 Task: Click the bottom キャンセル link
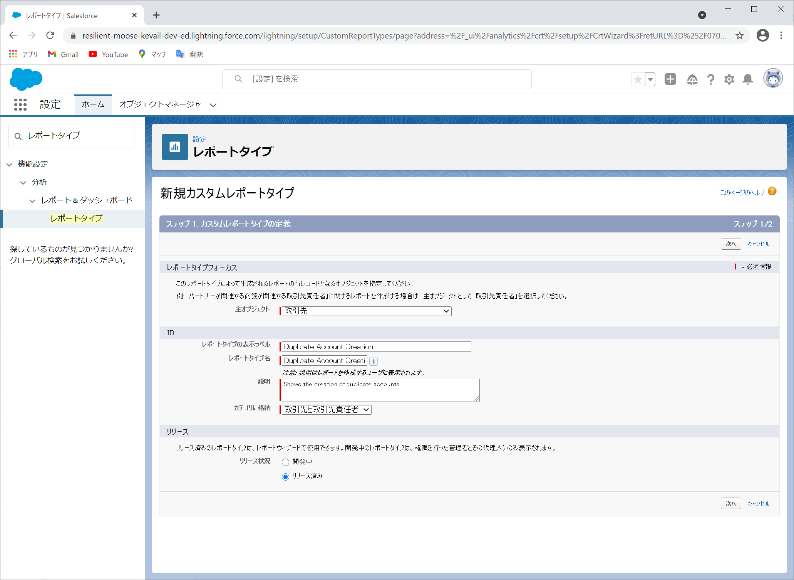pyautogui.click(x=758, y=504)
